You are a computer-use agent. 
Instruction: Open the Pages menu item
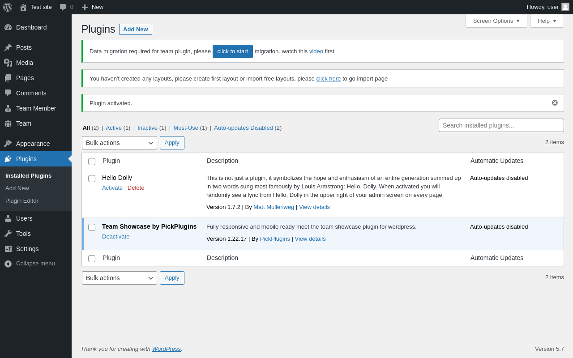pyautogui.click(x=36, y=78)
